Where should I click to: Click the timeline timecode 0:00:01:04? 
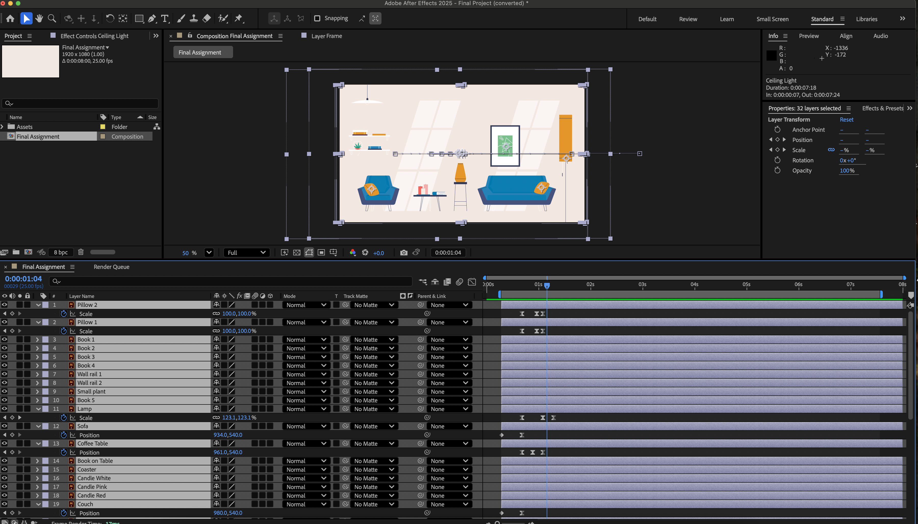[23, 279]
